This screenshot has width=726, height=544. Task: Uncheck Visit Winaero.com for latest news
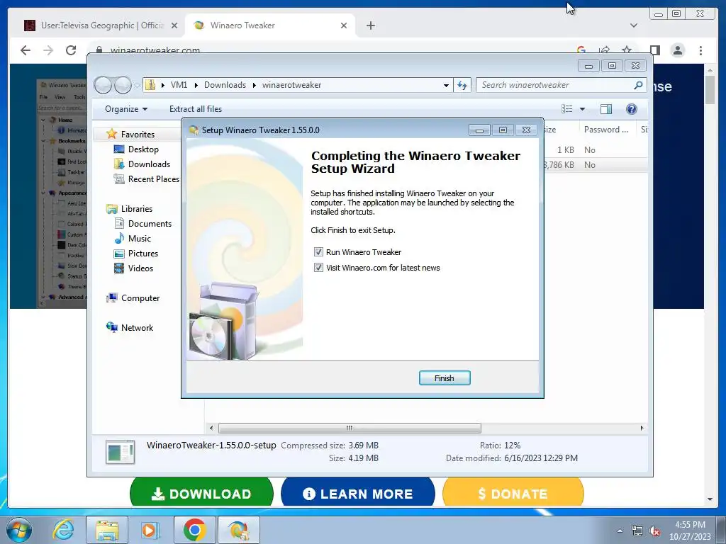point(318,268)
